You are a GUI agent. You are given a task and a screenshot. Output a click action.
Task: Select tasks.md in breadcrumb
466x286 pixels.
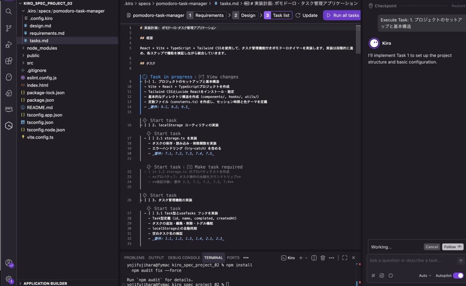click(x=226, y=3)
